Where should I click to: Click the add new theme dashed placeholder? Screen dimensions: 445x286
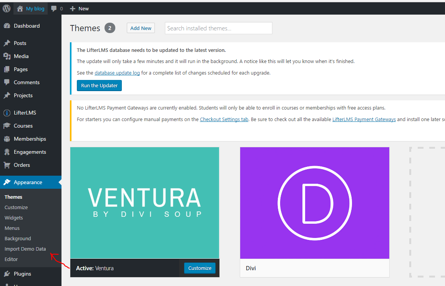point(427,212)
